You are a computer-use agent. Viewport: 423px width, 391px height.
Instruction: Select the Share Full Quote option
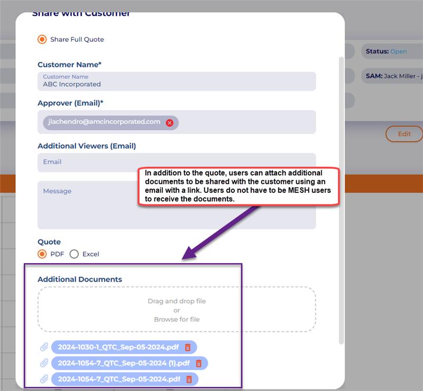[x=42, y=40]
